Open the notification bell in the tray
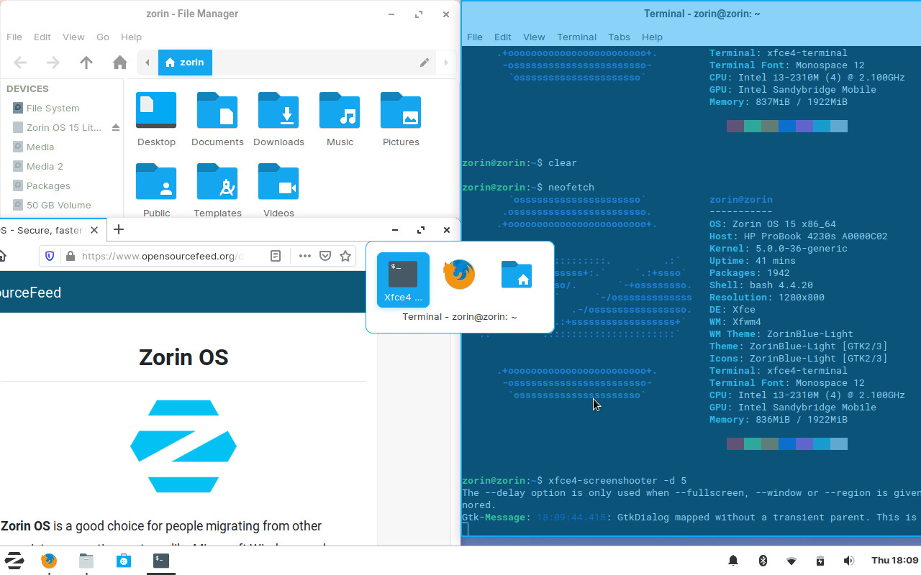 tap(732, 561)
